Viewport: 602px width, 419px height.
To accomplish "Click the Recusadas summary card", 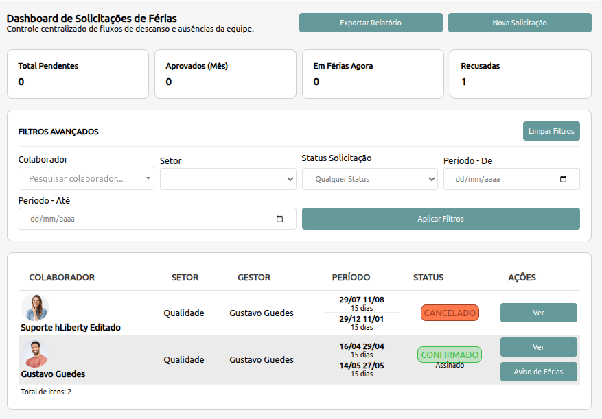I will point(520,74).
